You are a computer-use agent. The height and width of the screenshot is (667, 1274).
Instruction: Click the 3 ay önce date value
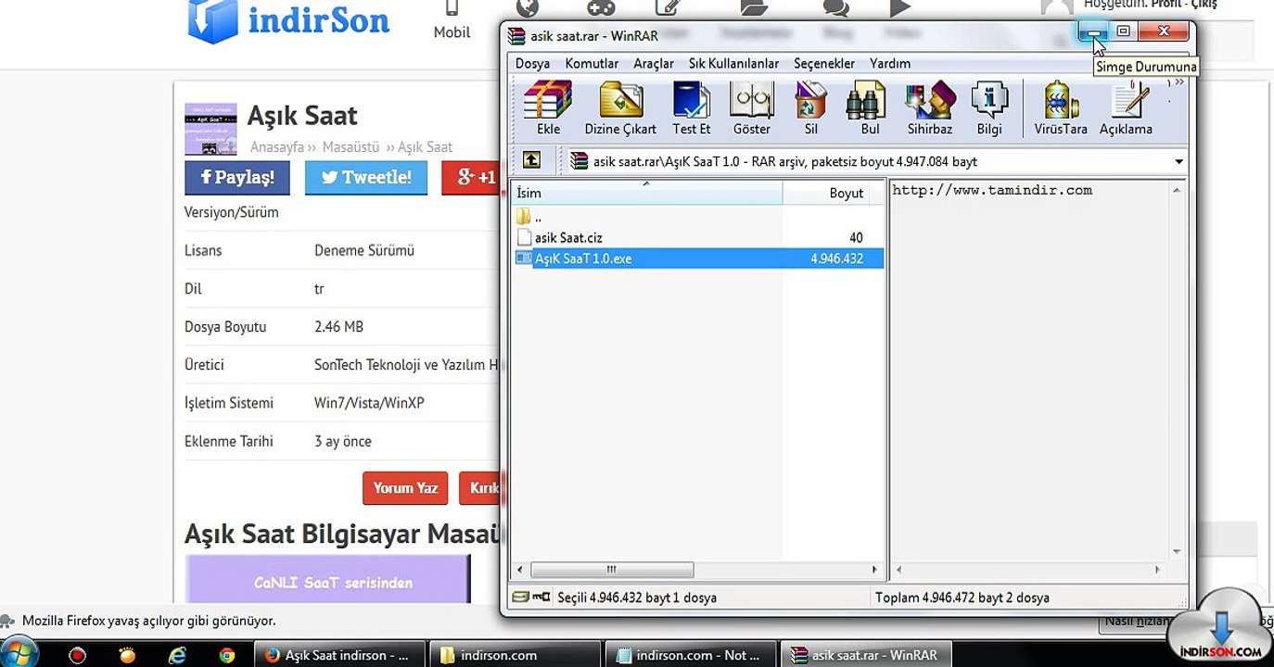coord(343,441)
